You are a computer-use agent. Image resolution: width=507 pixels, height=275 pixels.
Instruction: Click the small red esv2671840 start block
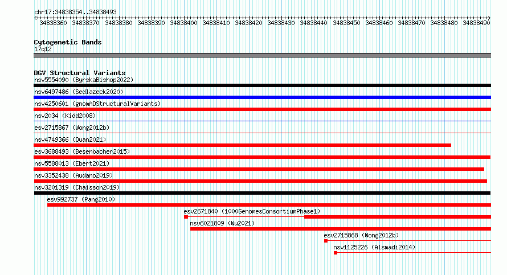[186, 217]
